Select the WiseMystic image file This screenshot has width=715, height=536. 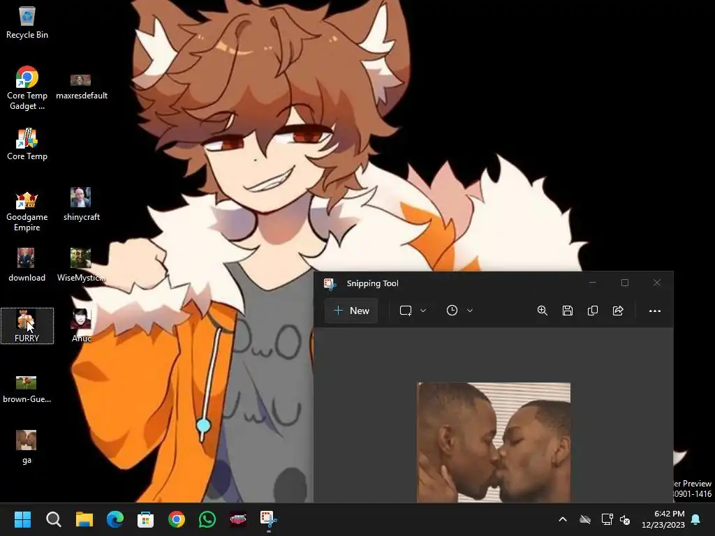[81, 265]
